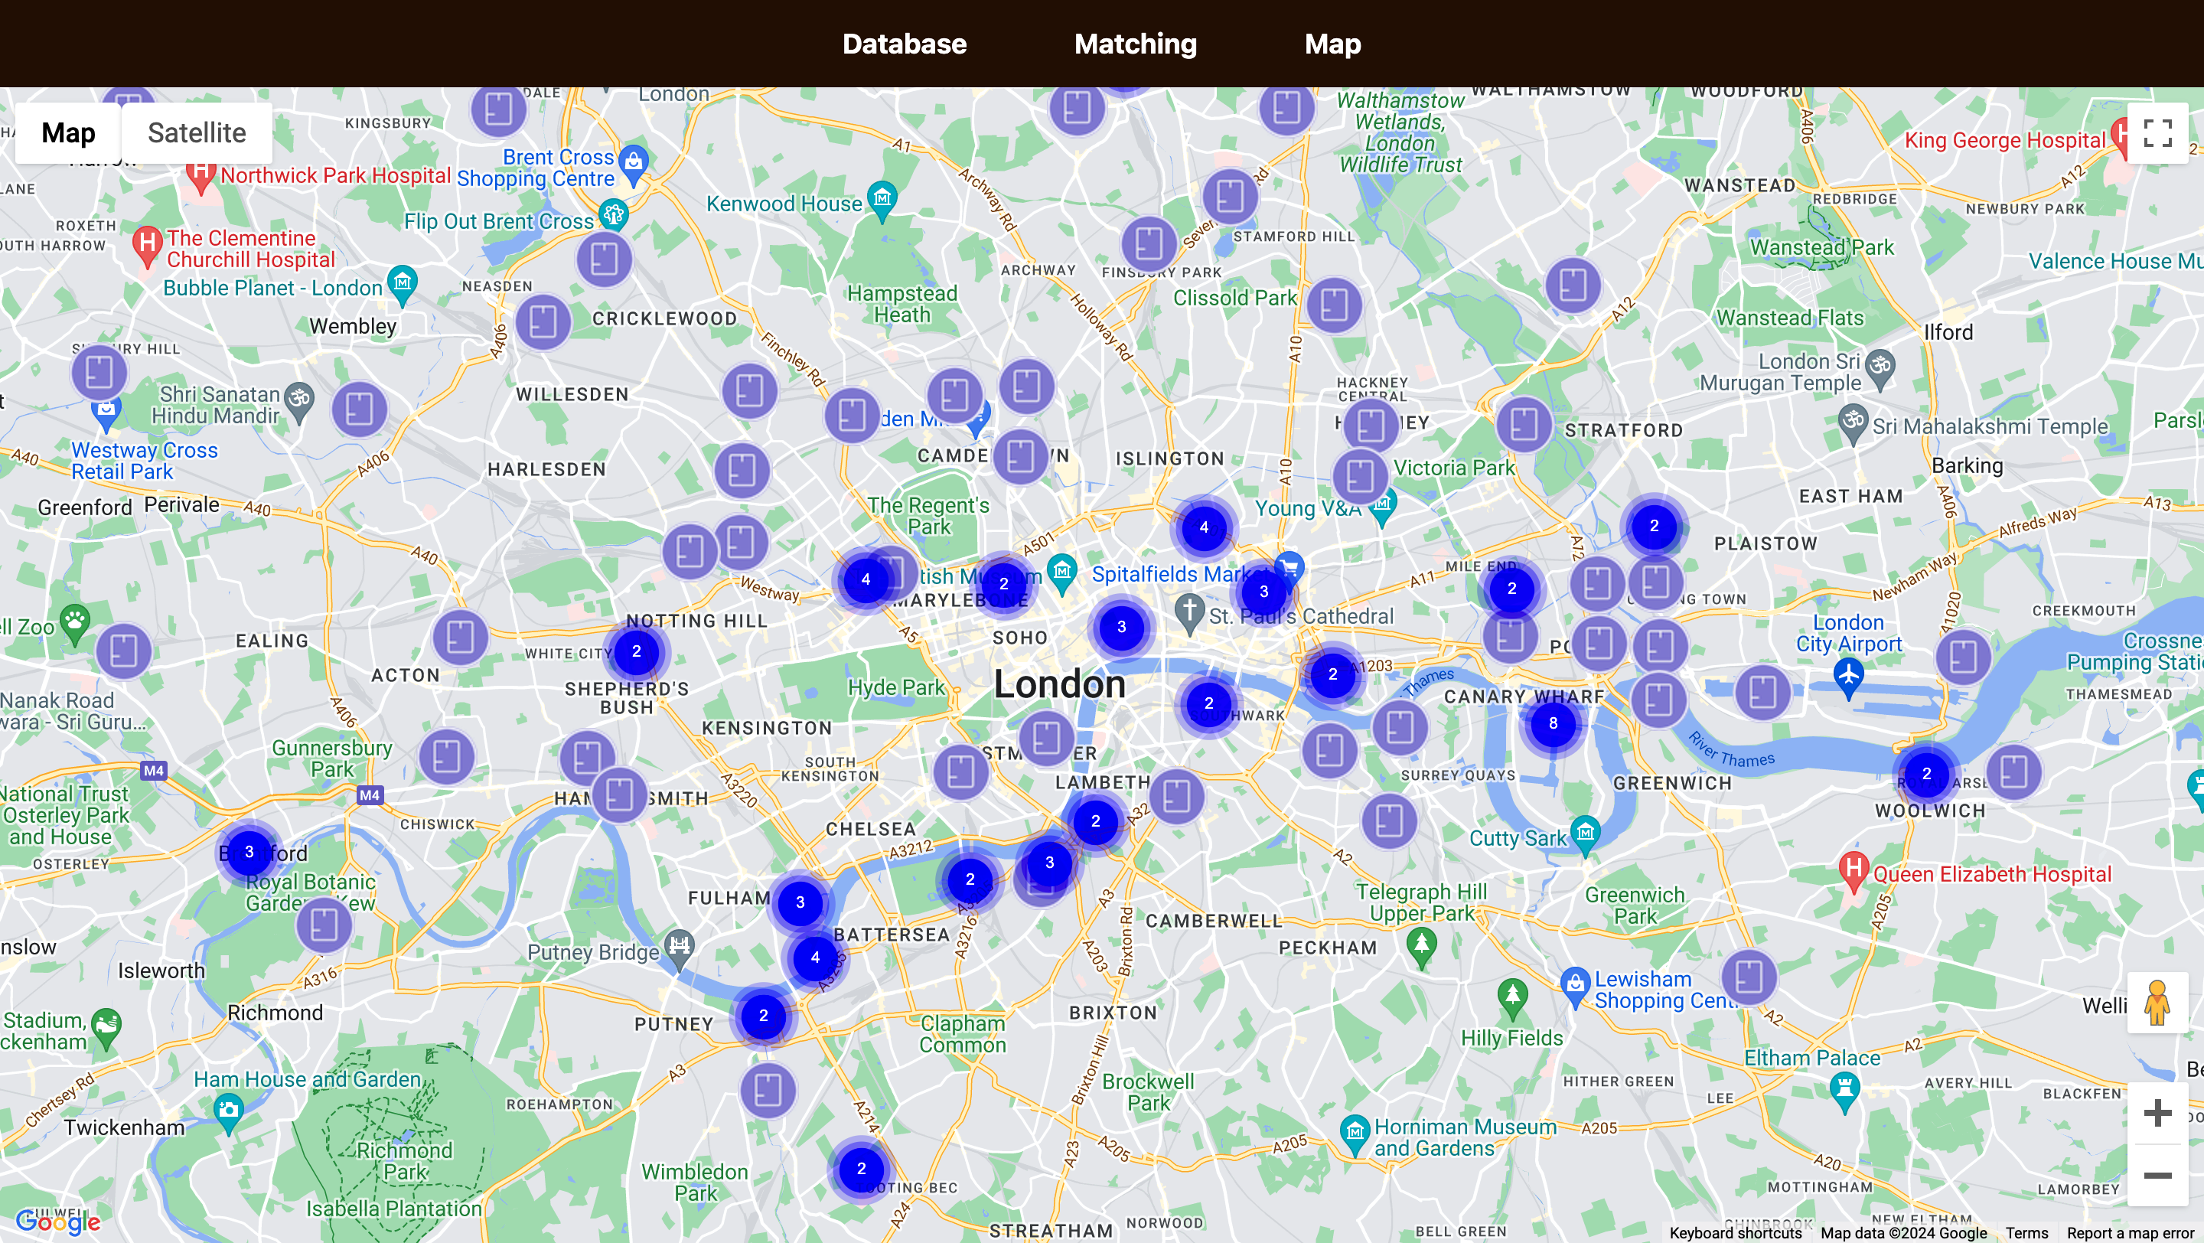Zoom out with the minus button
The image size is (2204, 1243).
pos(2158,1176)
